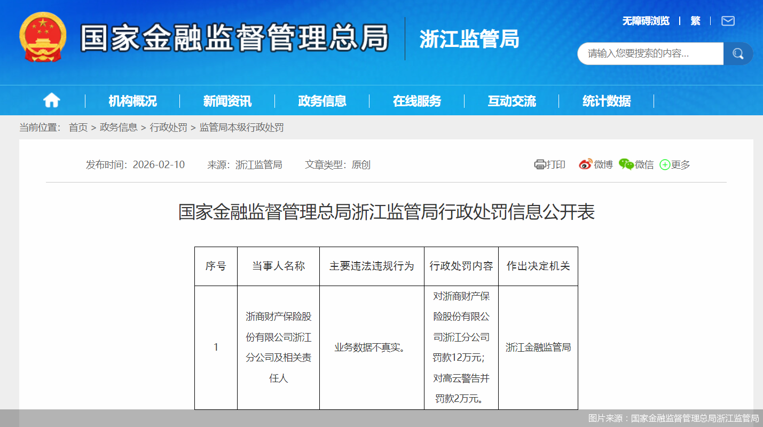Open 监管局本级行政处罚 breadcrumb link

(240, 128)
